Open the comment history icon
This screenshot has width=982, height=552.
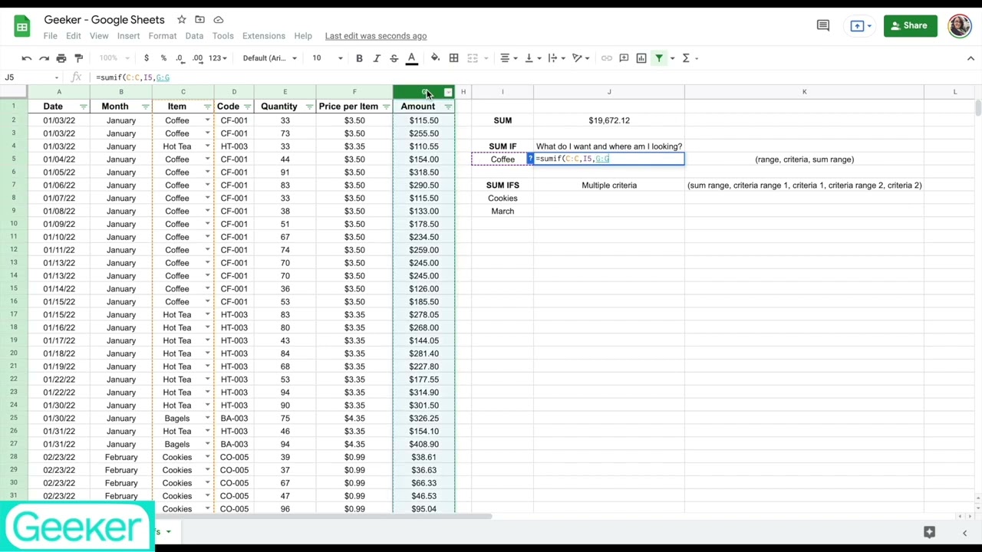823,26
